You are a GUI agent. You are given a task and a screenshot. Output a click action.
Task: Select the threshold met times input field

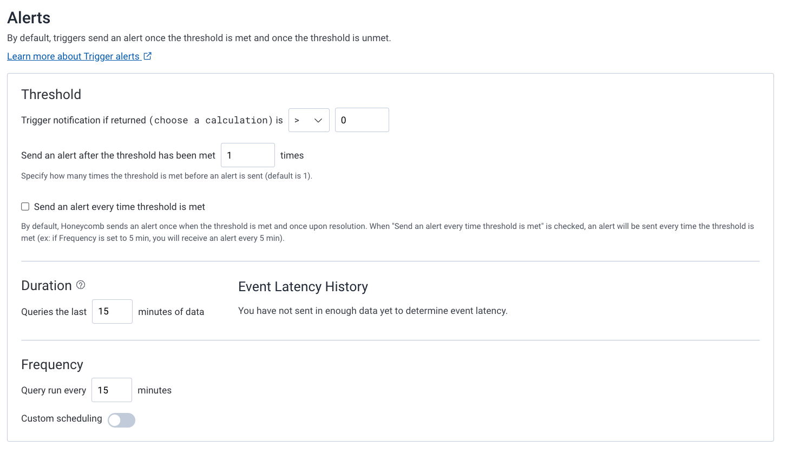click(248, 155)
